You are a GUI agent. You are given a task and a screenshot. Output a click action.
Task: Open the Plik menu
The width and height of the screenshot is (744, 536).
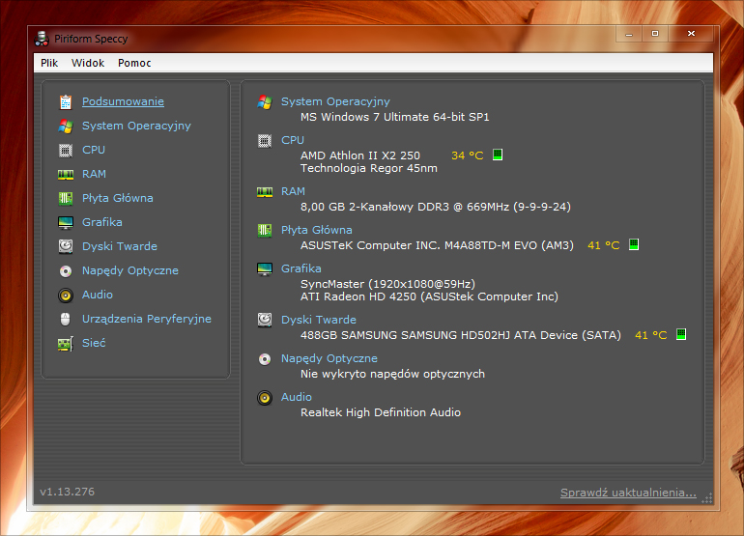coord(49,63)
